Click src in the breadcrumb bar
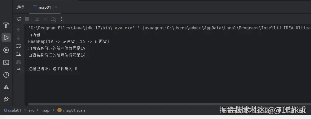Viewport: 311px width, 119px height. pyautogui.click(x=32, y=110)
